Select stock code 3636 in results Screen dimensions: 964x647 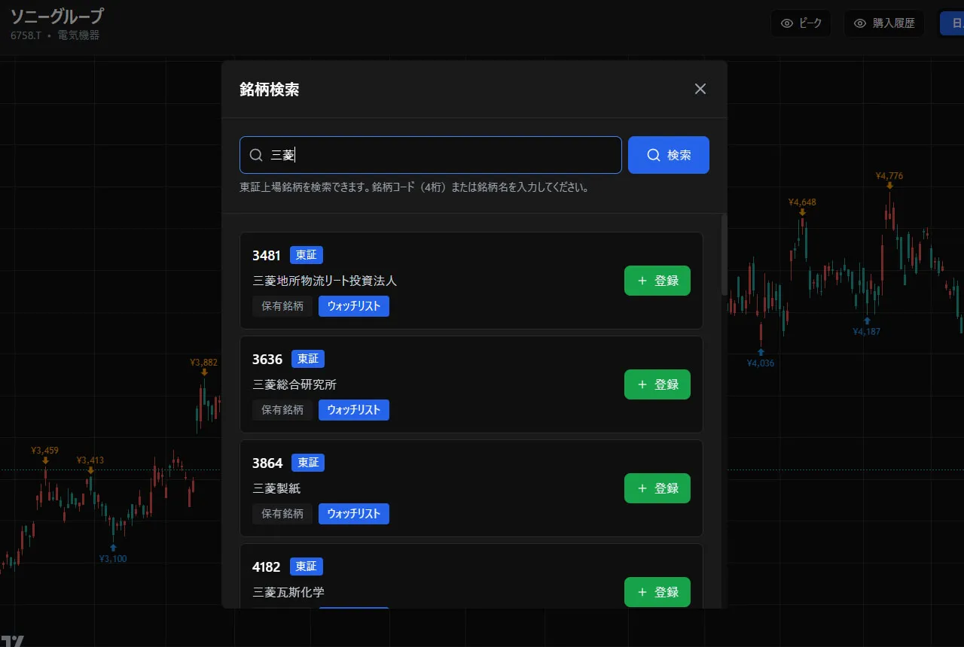pyautogui.click(x=267, y=360)
